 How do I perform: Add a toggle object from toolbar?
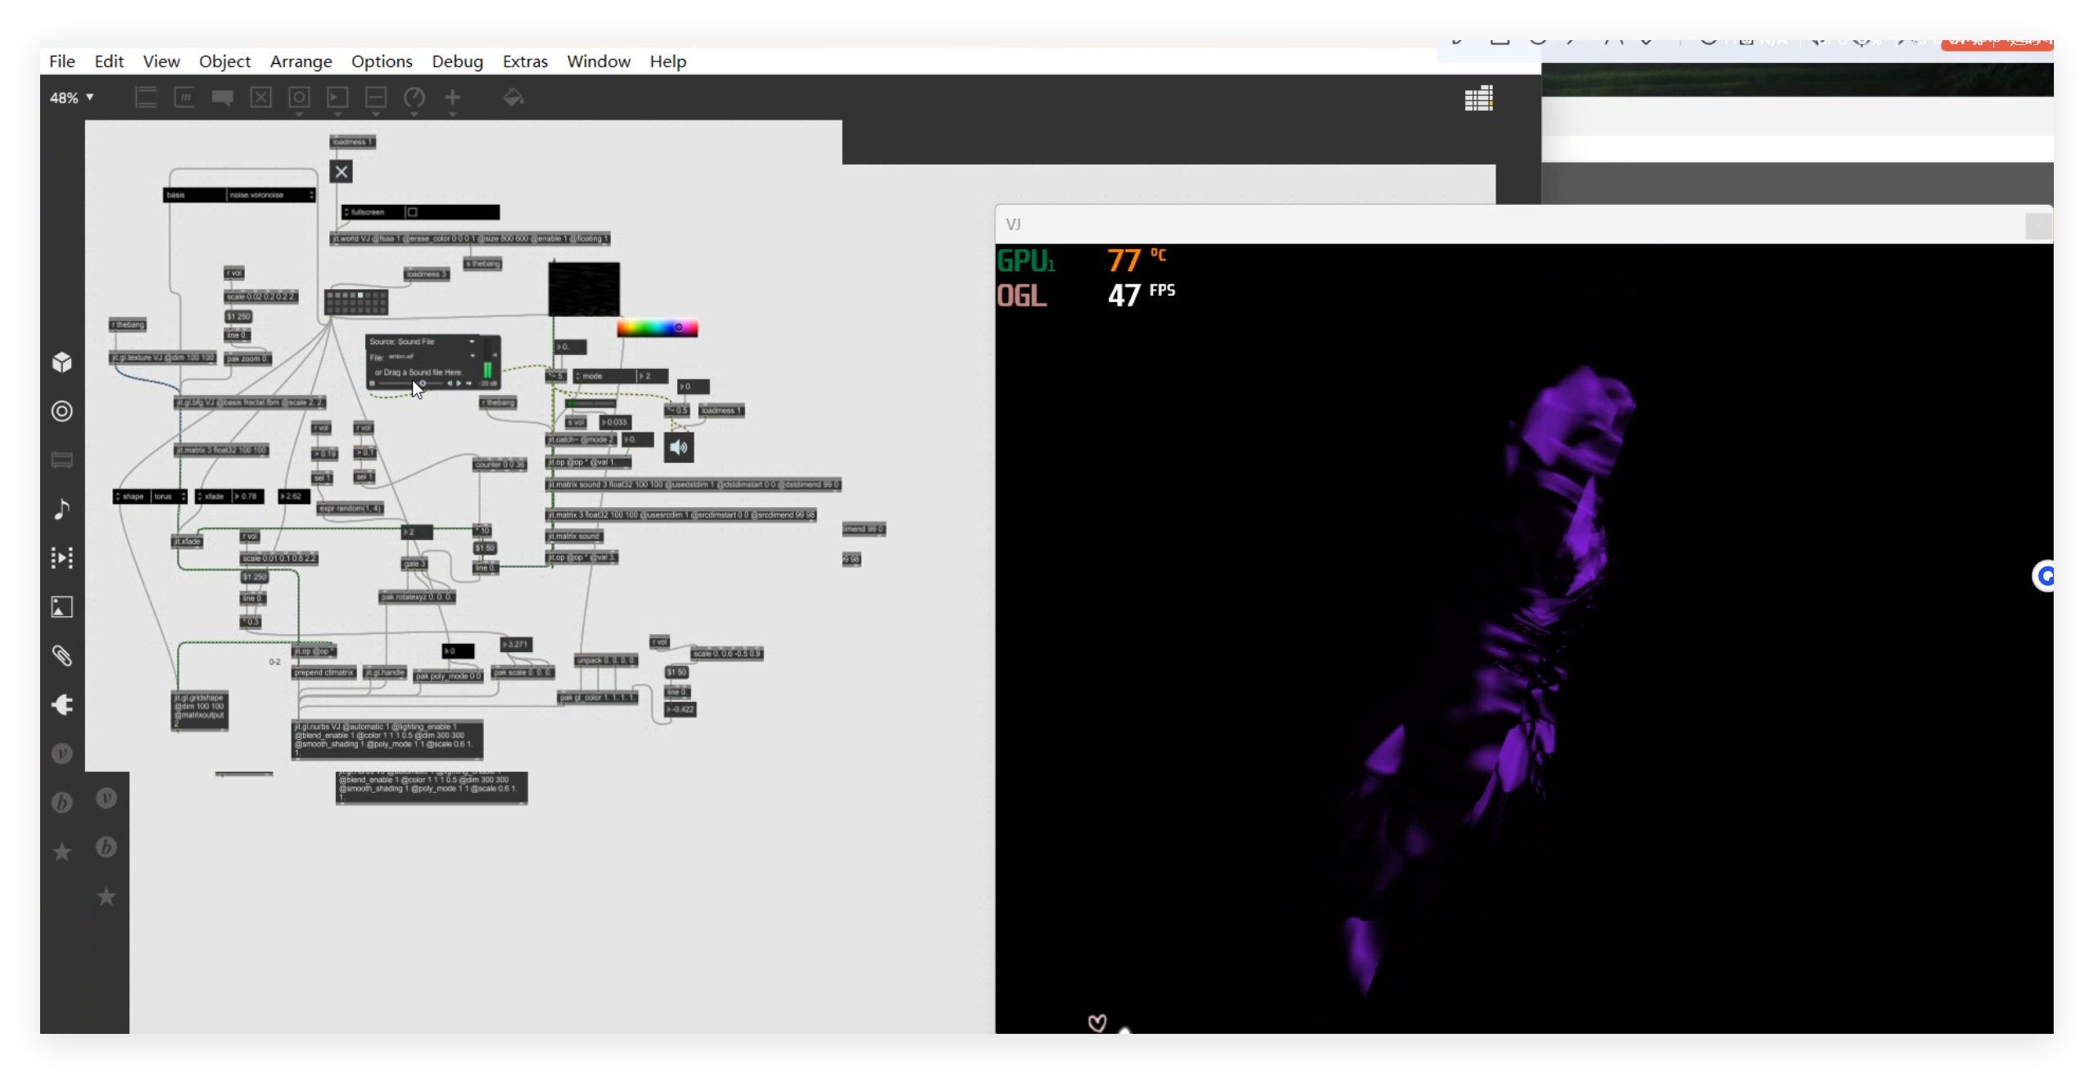click(260, 97)
